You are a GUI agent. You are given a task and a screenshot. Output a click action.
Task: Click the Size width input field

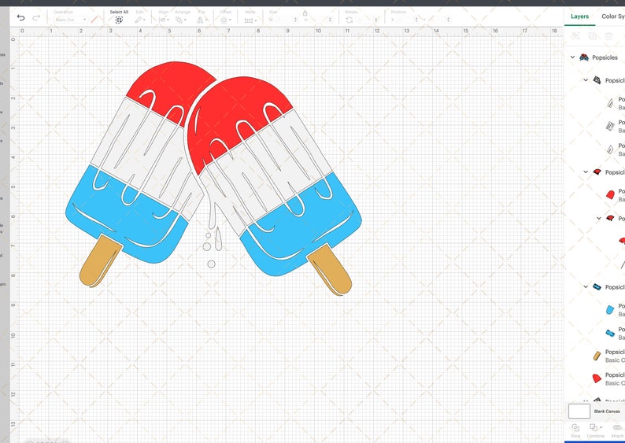tap(285, 20)
